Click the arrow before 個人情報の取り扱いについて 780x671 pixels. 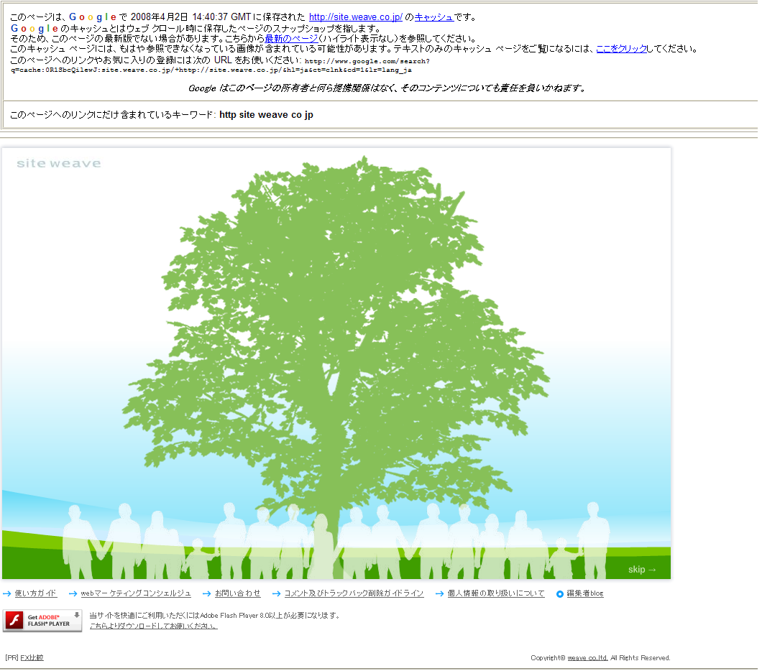click(440, 593)
